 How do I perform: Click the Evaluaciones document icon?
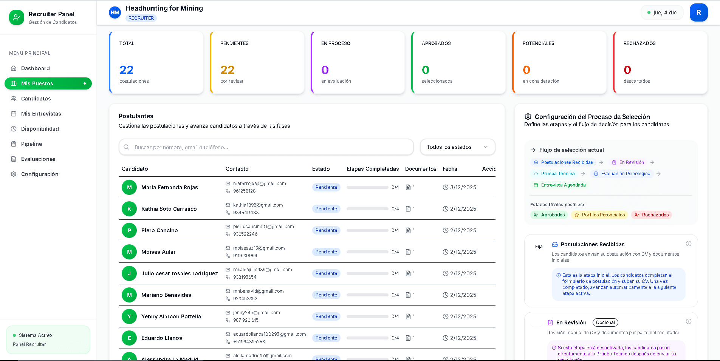14,159
